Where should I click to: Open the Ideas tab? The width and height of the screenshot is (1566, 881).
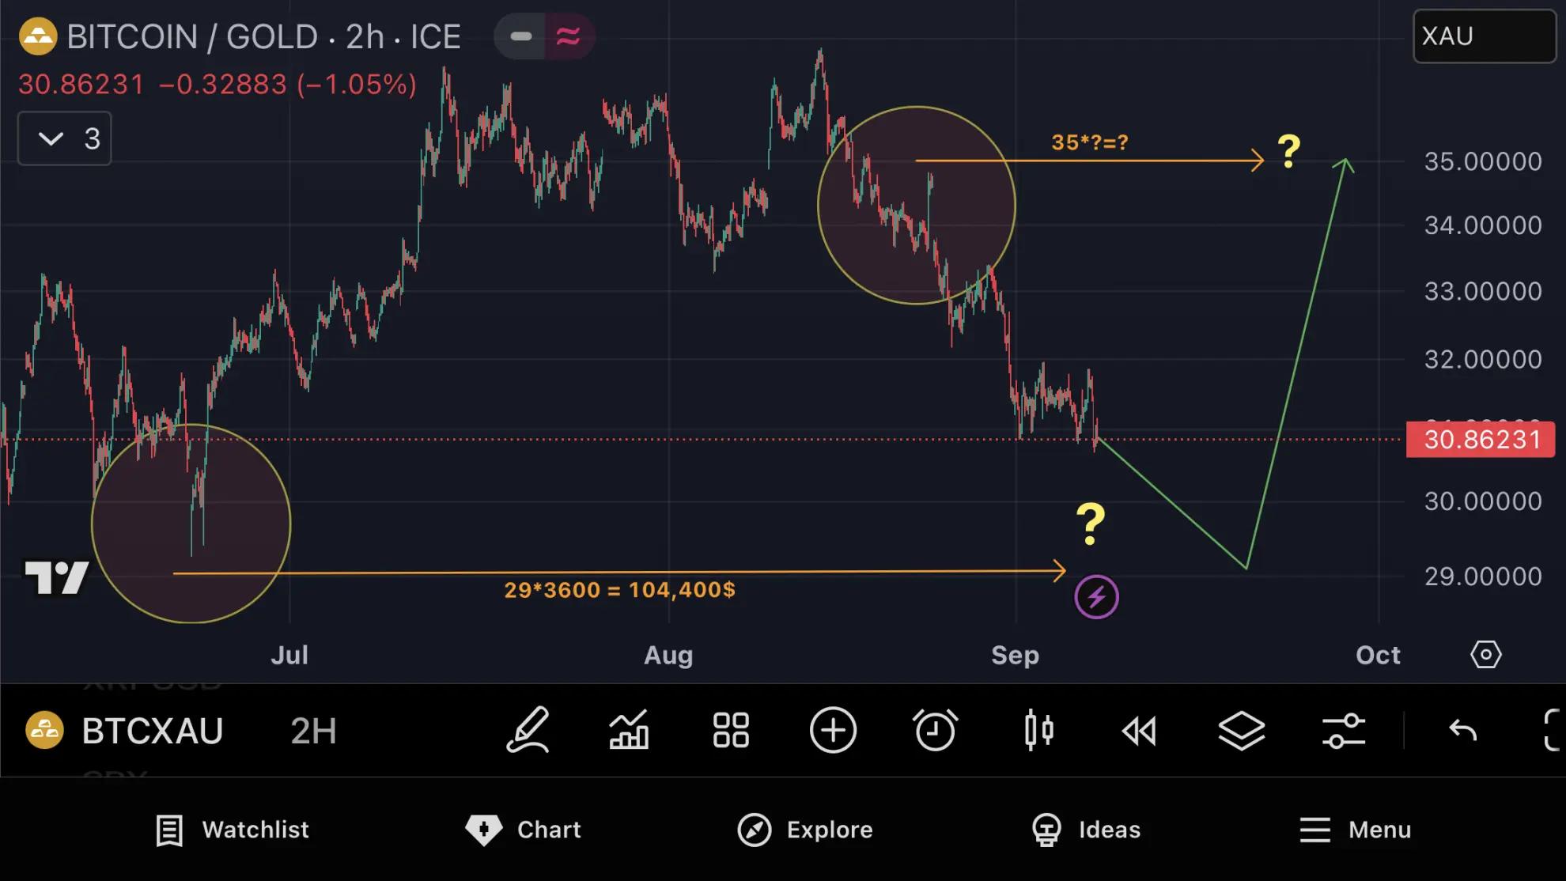[1086, 830]
